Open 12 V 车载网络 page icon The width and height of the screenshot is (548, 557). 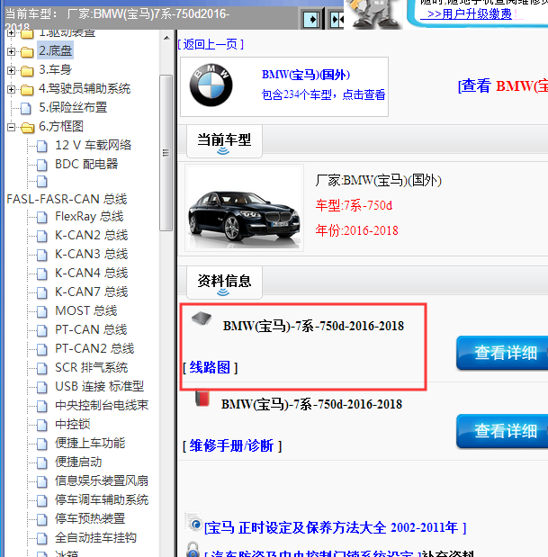point(42,146)
